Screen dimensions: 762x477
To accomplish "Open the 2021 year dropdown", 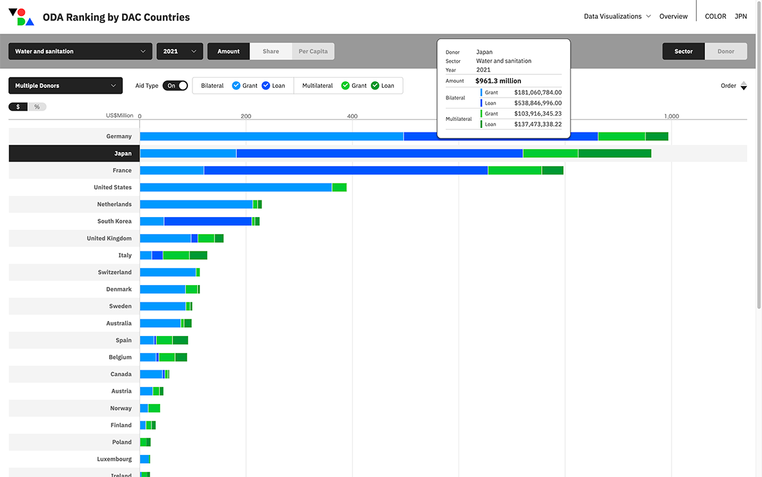I will click(x=180, y=52).
